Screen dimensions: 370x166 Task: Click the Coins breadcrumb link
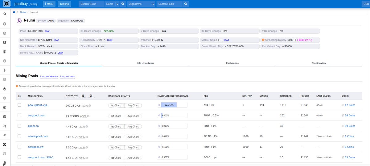[x=23, y=12]
